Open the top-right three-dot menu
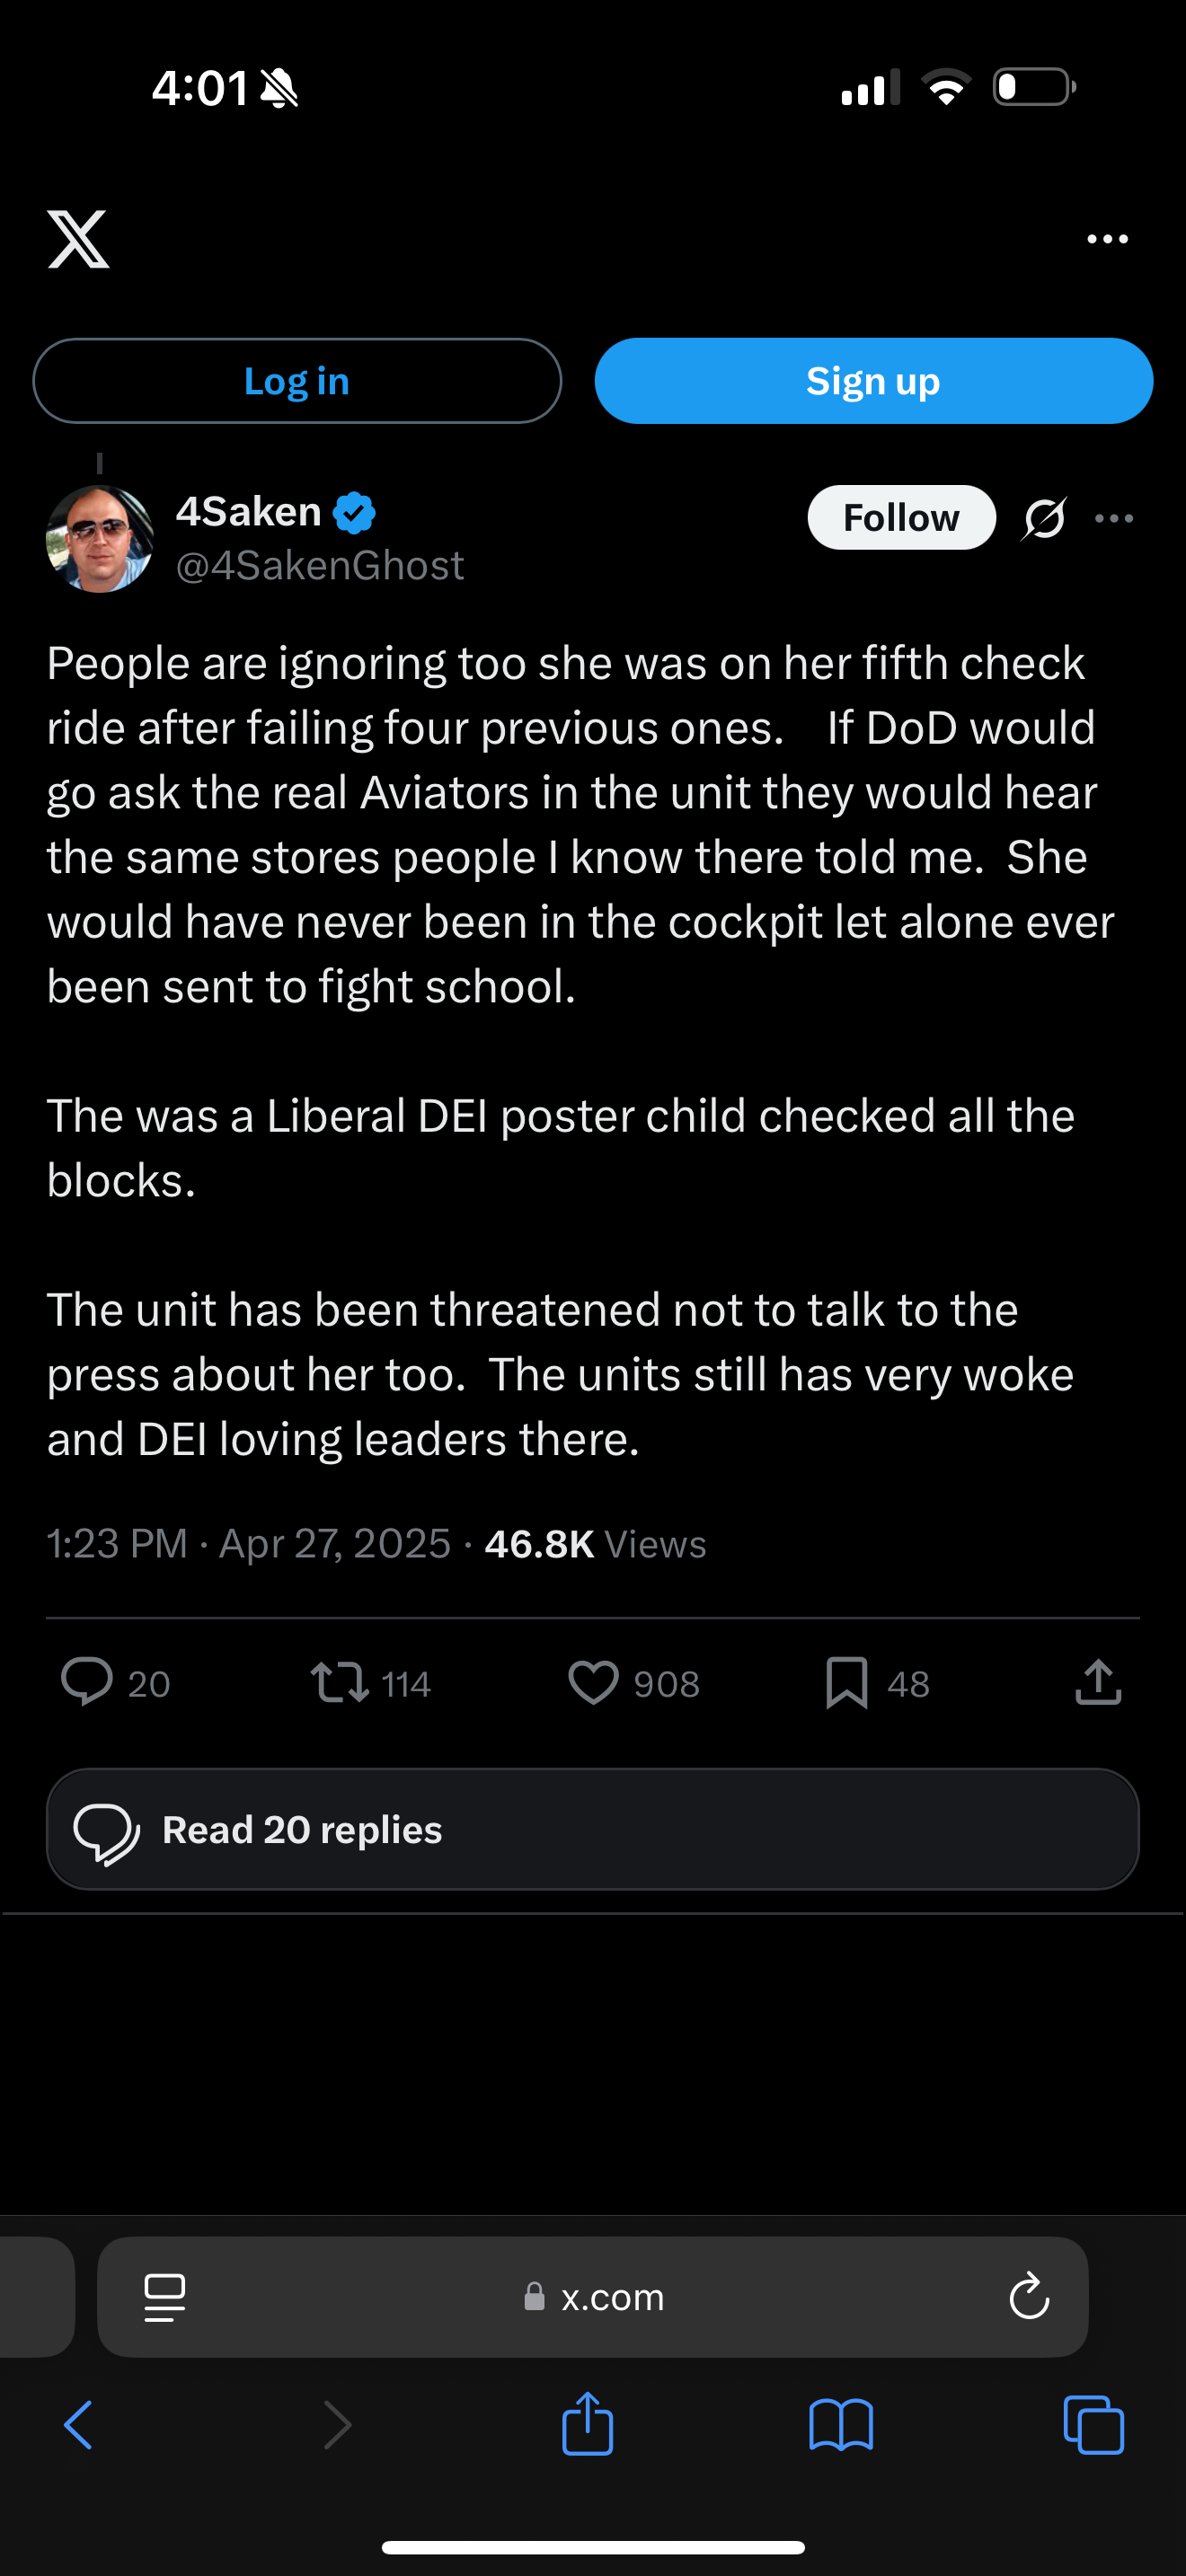Viewport: 1186px width, 2576px height. point(1107,239)
